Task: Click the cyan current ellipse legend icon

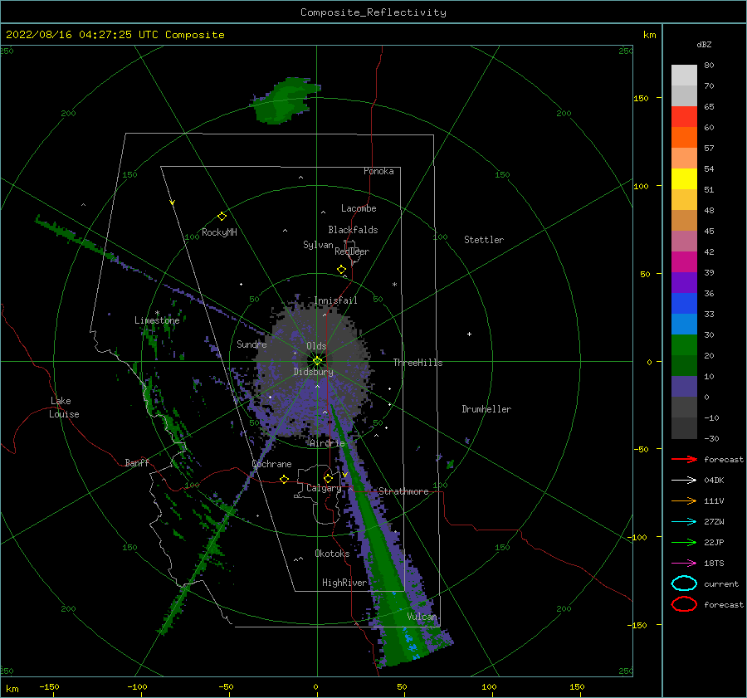Action: click(684, 583)
